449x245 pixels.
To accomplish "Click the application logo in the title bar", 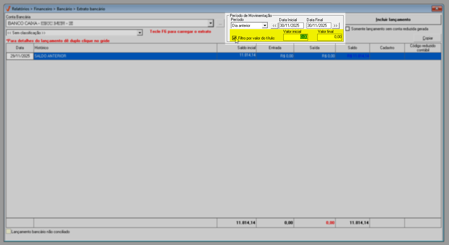I will click(8, 9).
